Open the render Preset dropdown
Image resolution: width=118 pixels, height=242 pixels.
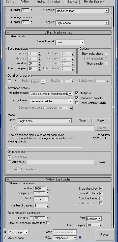click(x=65, y=232)
